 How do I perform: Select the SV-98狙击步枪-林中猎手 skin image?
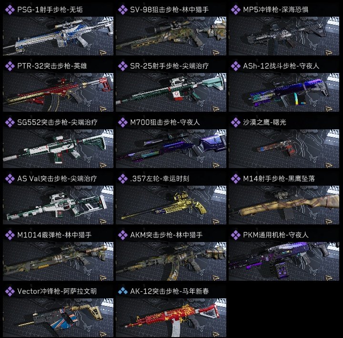click(171, 36)
